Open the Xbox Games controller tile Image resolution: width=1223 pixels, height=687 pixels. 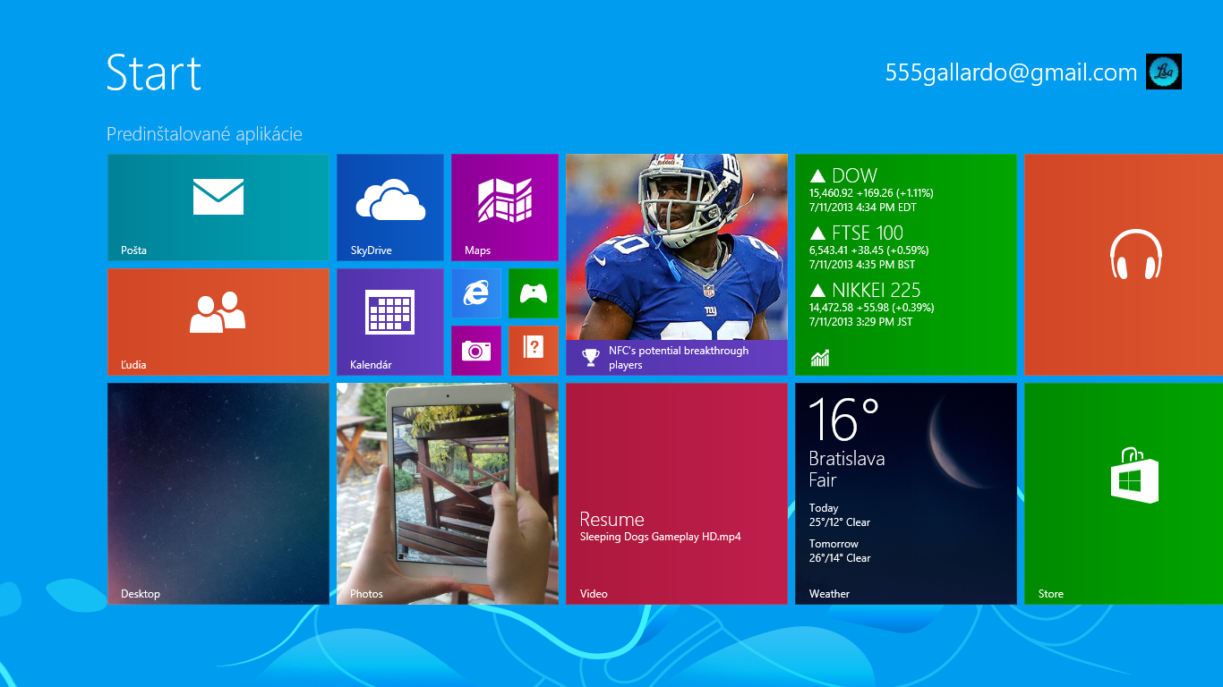click(534, 293)
